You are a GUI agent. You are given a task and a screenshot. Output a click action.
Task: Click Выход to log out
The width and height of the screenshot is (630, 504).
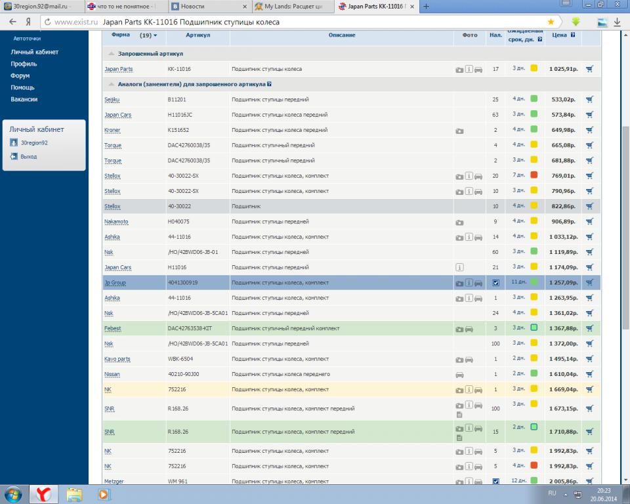point(28,157)
